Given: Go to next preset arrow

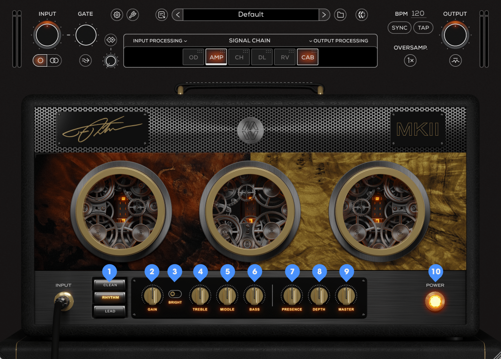Looking at the screenshot, I should [x=324, y=15].
